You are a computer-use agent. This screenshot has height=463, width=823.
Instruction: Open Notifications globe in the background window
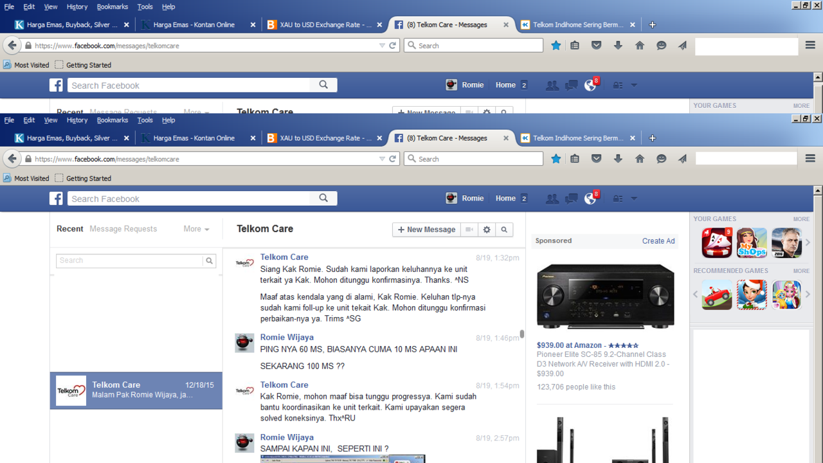(590, 85)
